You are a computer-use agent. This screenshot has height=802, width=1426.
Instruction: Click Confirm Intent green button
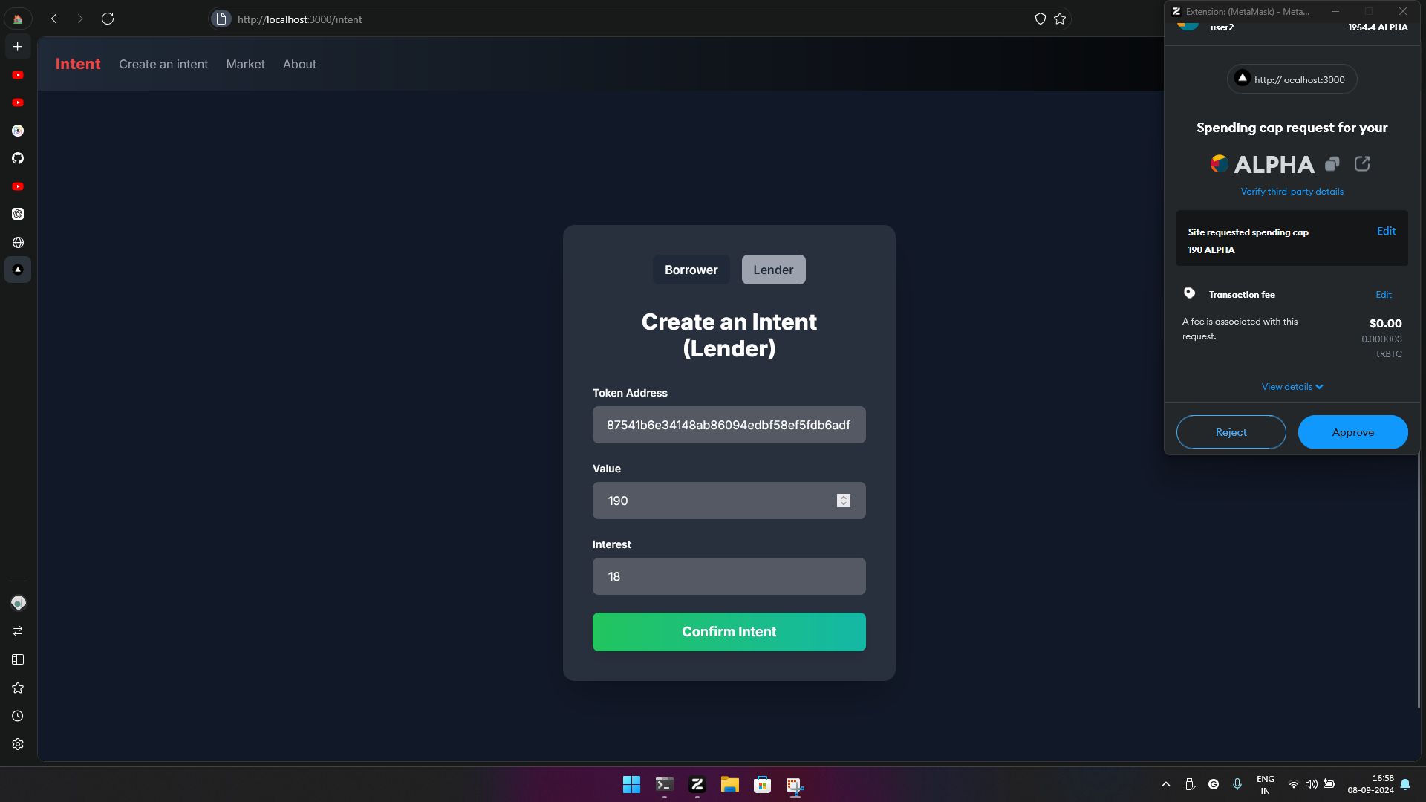click(x=729, y=632)
